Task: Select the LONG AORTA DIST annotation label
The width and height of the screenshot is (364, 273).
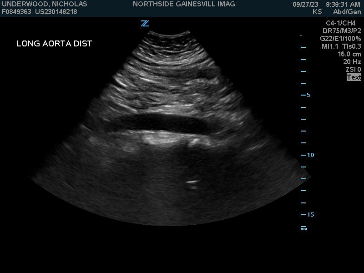Action: click(54, 44)
